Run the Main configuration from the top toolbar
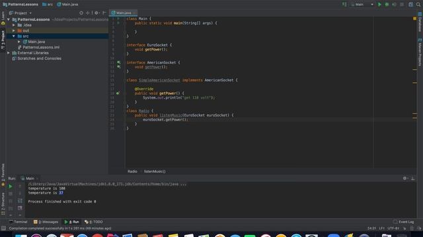 coord(379,5)
